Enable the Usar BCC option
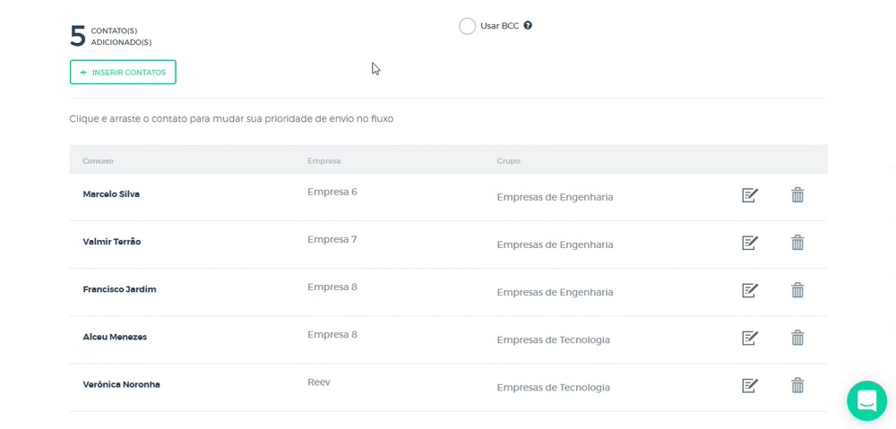 (x=467, y=26)
